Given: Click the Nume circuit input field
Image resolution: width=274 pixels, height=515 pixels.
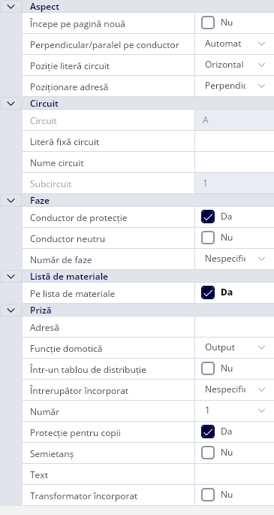Looking at the screenshot, I should tap(234, 162).
